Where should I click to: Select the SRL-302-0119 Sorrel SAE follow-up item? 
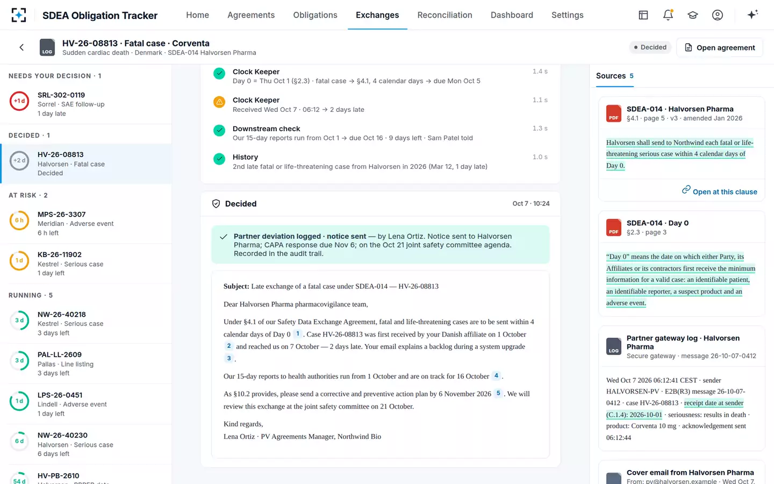coord(86,104)
